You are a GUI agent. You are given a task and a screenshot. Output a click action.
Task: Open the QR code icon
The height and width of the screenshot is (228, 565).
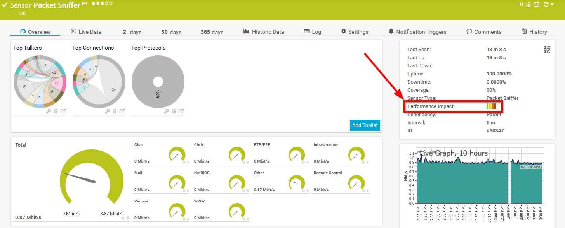click(x=547, y=50)
